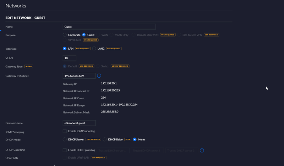Toggle the Enable UPnP LAN checkbox
This screenshot has height=166, width=284.
[x=65, y=157]
